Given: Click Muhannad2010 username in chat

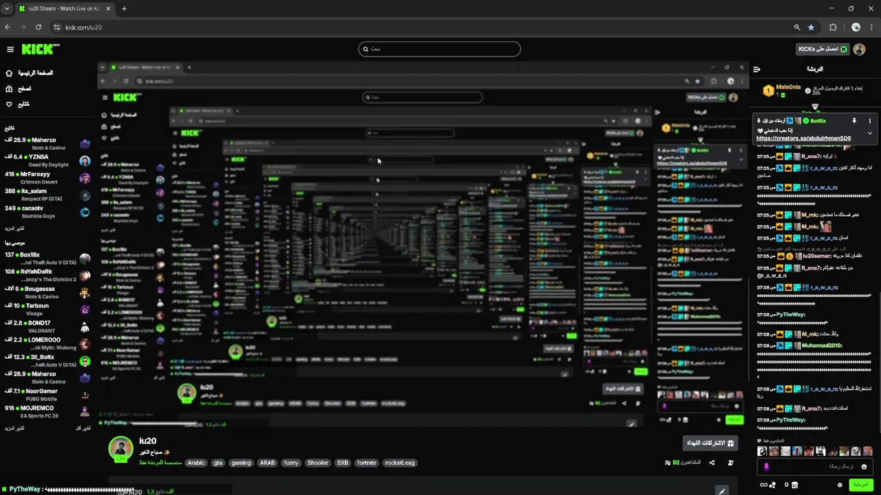Looking at the screenshot, I should coord(822,346).
